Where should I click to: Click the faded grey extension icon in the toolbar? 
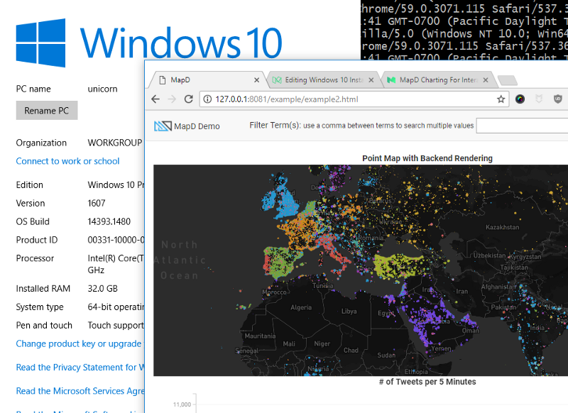[x=539, y=99]
